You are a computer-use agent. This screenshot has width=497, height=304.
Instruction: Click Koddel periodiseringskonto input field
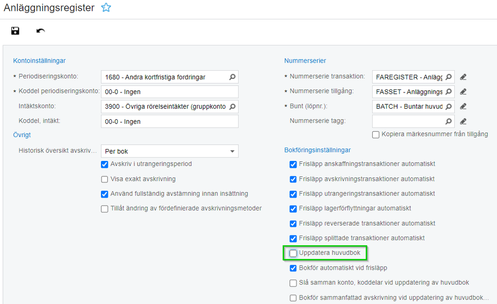(x=170, y=92)
